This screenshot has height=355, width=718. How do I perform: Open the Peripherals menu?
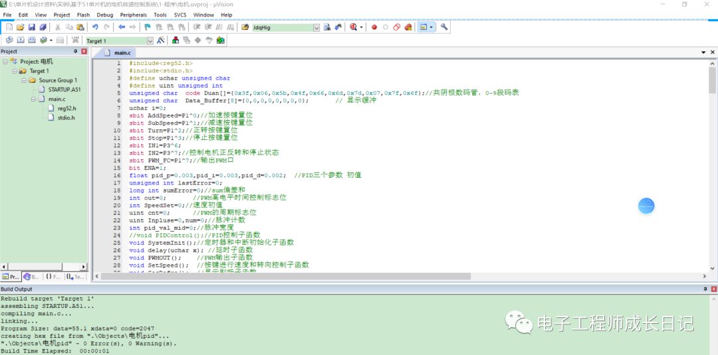[x=133, y=15]
